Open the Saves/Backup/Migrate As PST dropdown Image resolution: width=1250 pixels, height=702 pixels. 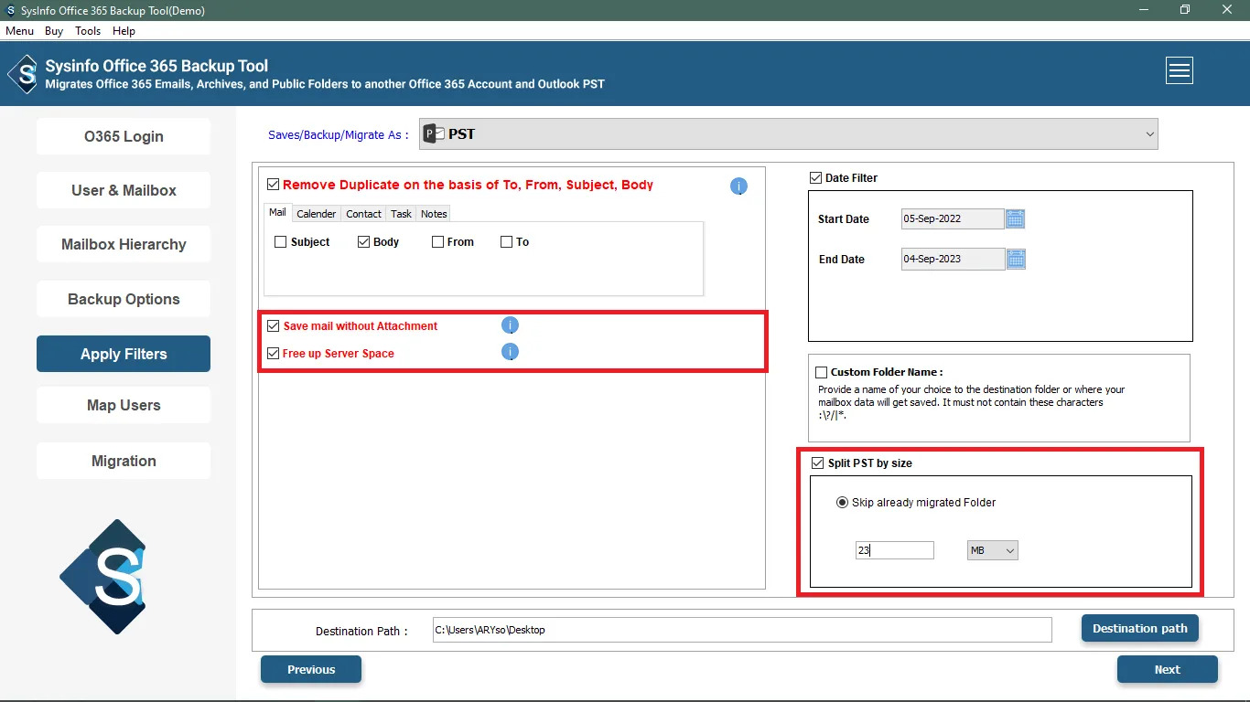(789, 134)
